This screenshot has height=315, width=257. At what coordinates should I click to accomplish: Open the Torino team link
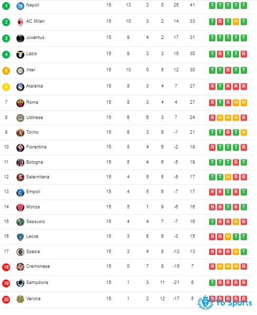[32, 132]
